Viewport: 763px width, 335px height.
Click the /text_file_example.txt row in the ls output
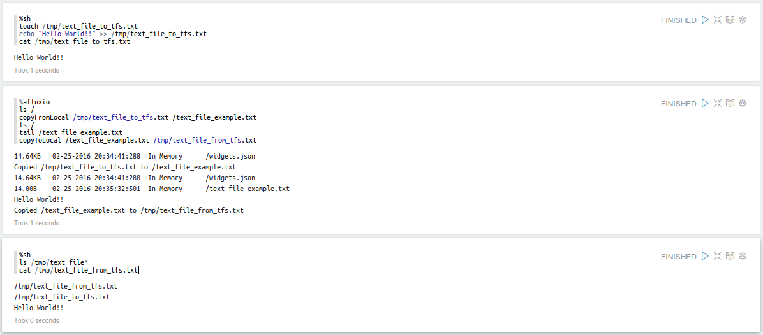click(152, 189)
